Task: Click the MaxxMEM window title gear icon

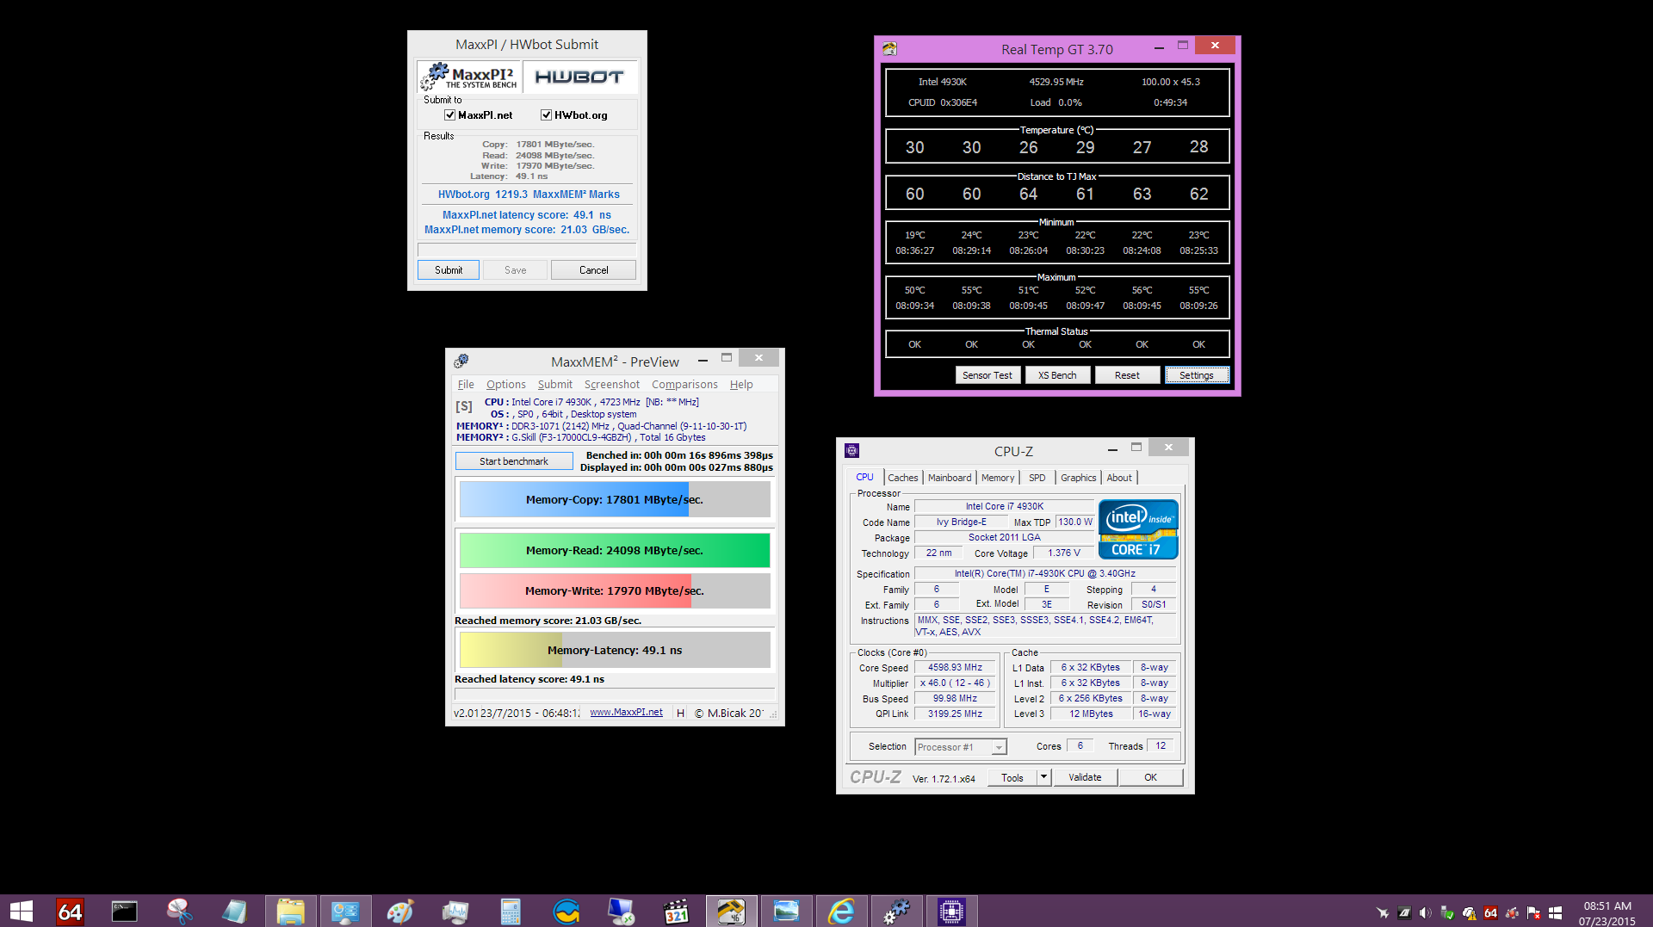Action: (x=461, y=361)
